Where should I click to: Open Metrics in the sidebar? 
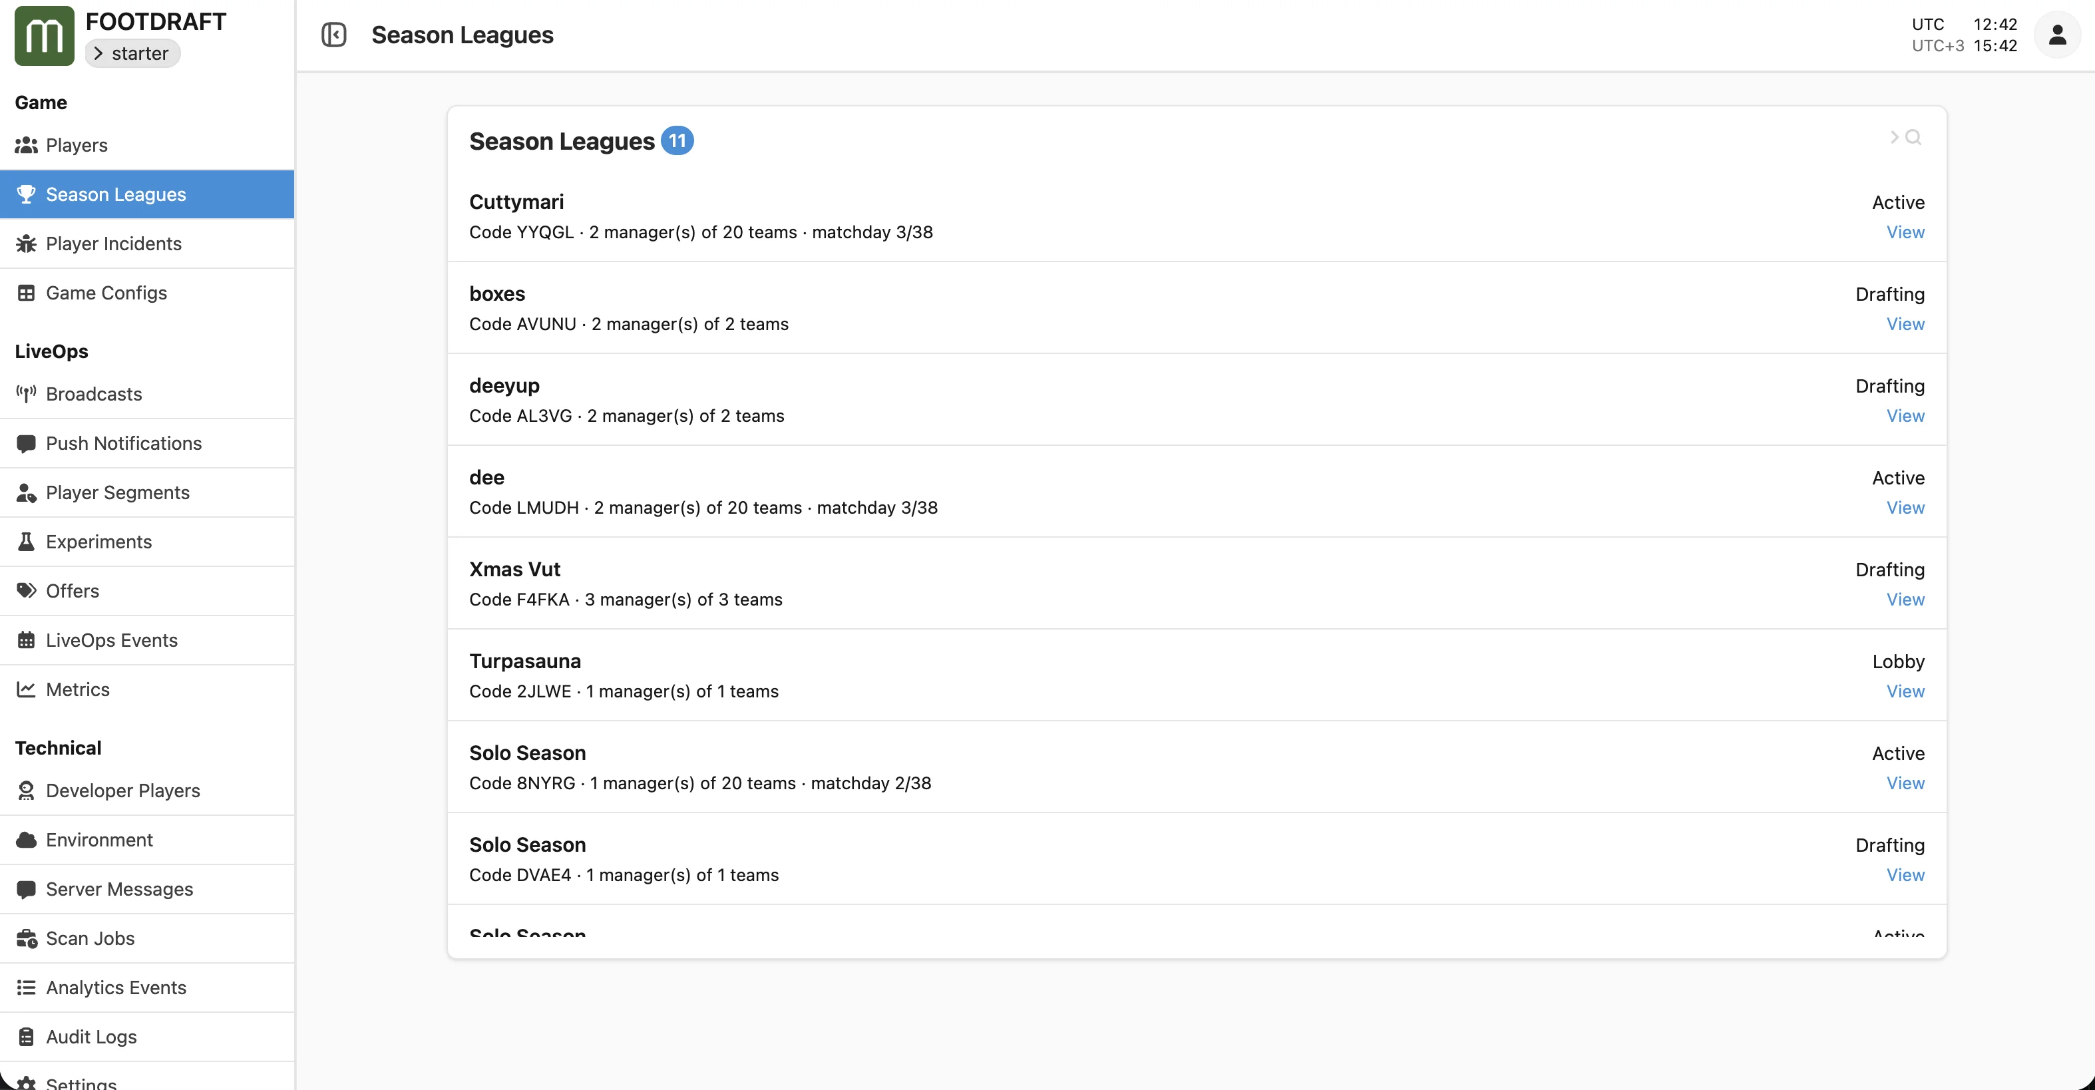(147, 689)
